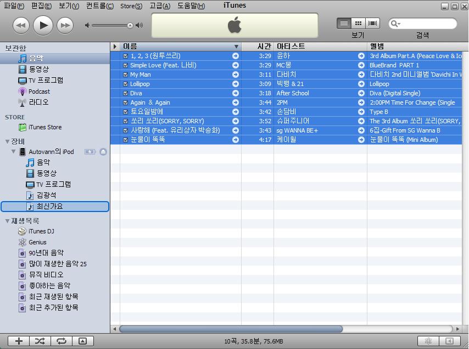Collapse the Autovann의 iPod tree

tap(14, 152)
